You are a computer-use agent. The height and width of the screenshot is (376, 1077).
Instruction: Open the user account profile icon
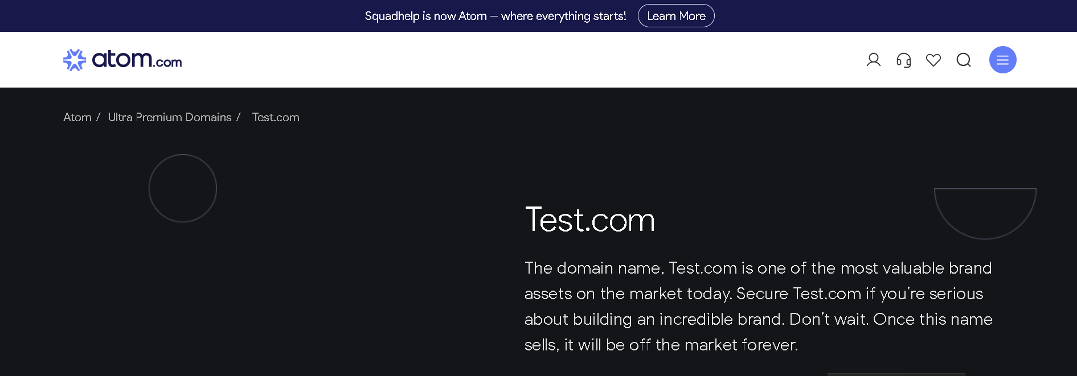(x=874, y=60)
